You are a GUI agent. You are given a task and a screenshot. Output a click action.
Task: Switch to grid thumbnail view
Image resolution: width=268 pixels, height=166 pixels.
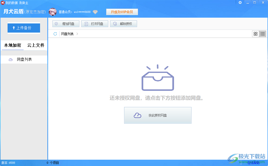(256, 34)
